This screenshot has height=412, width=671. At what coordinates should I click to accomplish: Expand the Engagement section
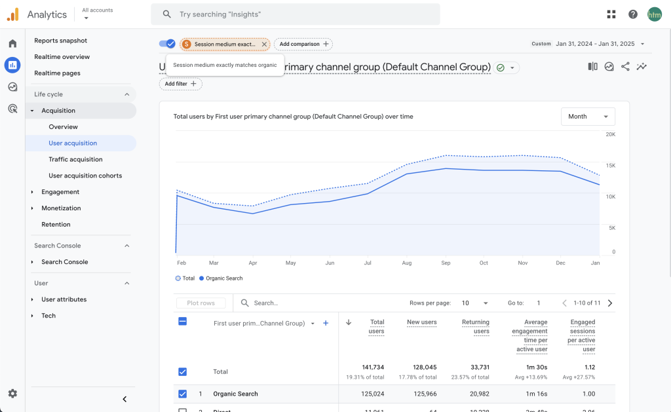pyautogui.click(x=60, y=192)
